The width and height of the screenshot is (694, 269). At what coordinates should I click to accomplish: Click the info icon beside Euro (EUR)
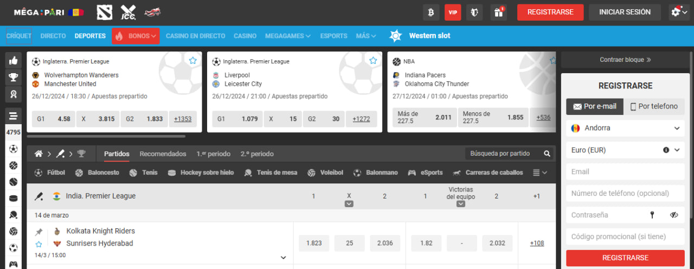click(x=666, y=150)
